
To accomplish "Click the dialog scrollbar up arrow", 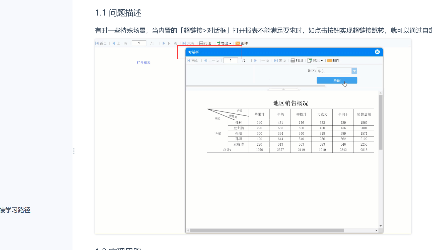I will coord(381,93).
